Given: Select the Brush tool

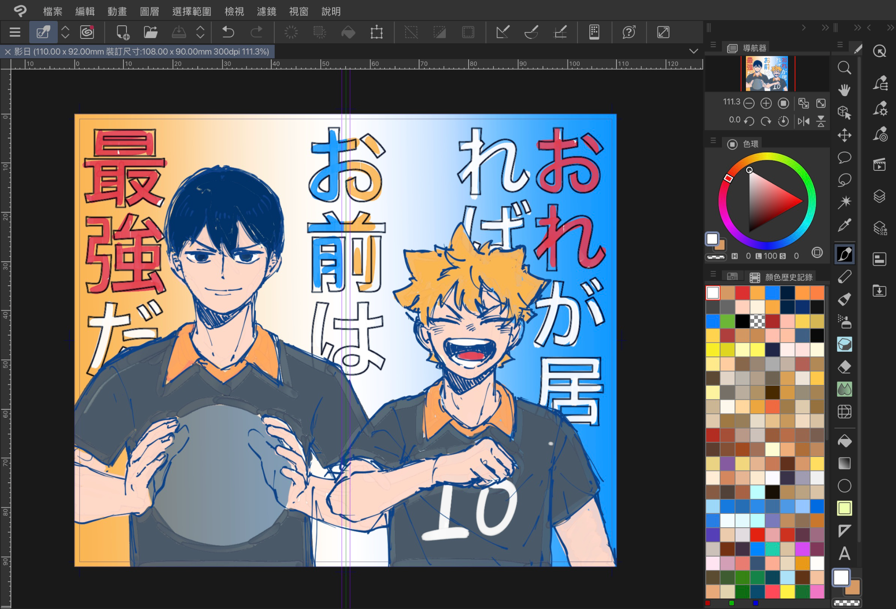Looking at the screenshot, I should pos(844,299).
